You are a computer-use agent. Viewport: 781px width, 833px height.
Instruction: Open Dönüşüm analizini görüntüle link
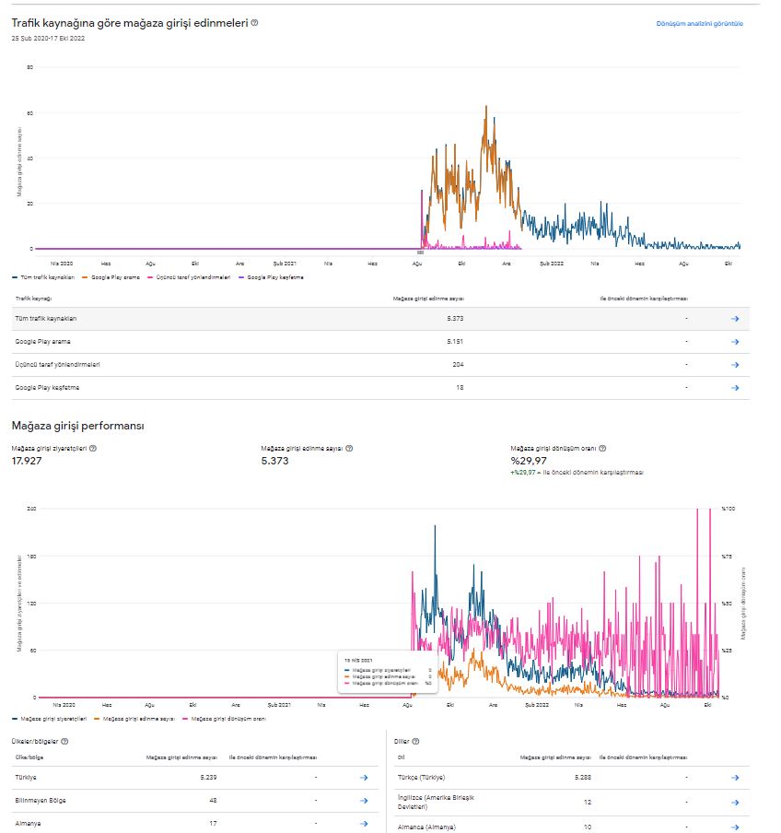coord(699,23)
